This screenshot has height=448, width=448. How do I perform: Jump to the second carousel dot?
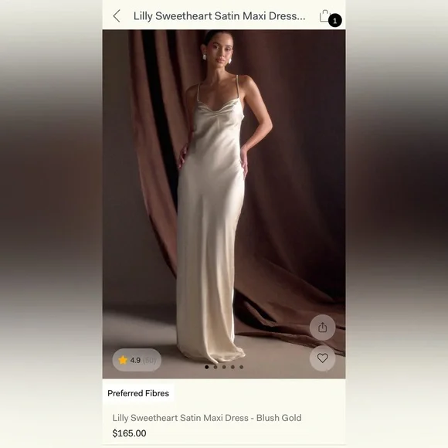click(x=216, y=367)
